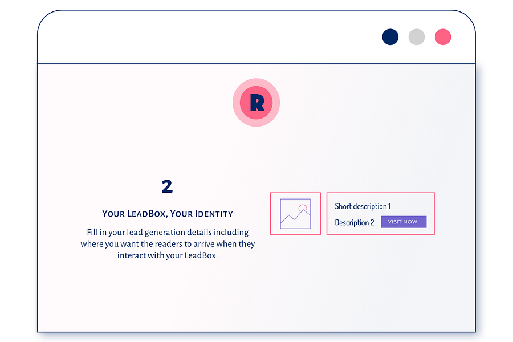Viewport: 513px width, 342px height.
Task: Click the small sun circle in placeholder
Action: (303, 208)
